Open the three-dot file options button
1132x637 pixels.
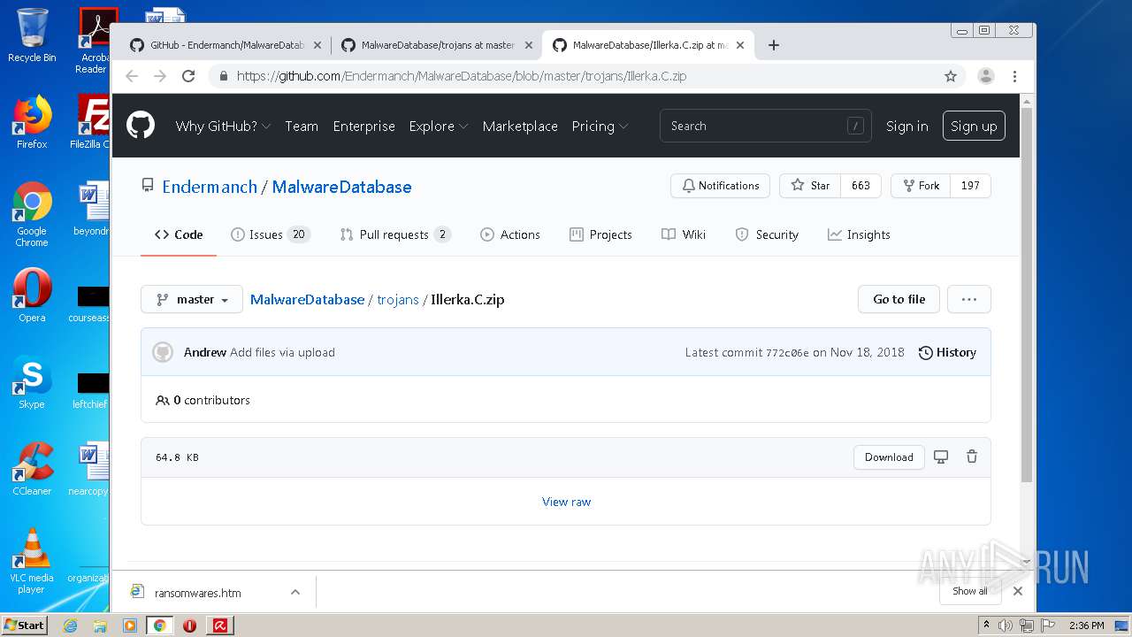pos(969,299)
